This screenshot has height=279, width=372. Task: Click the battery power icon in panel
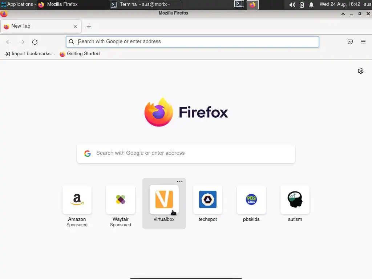302,4
